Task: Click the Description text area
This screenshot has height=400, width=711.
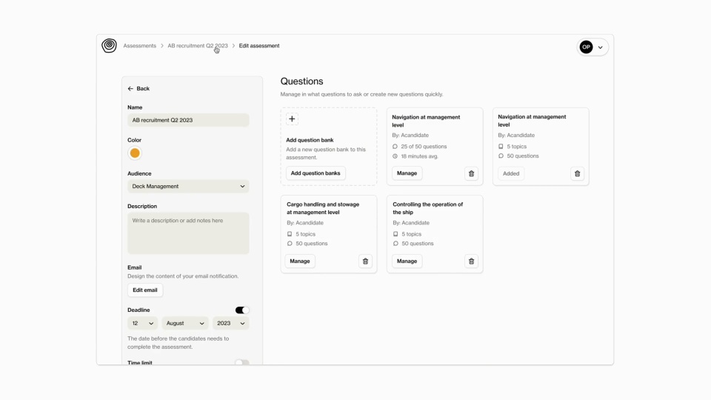Action: click(x=188, y=233)
